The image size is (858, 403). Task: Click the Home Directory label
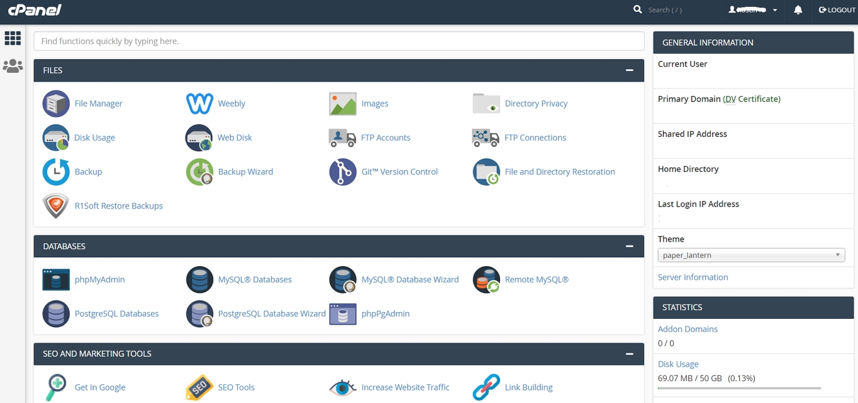point(688,169)
